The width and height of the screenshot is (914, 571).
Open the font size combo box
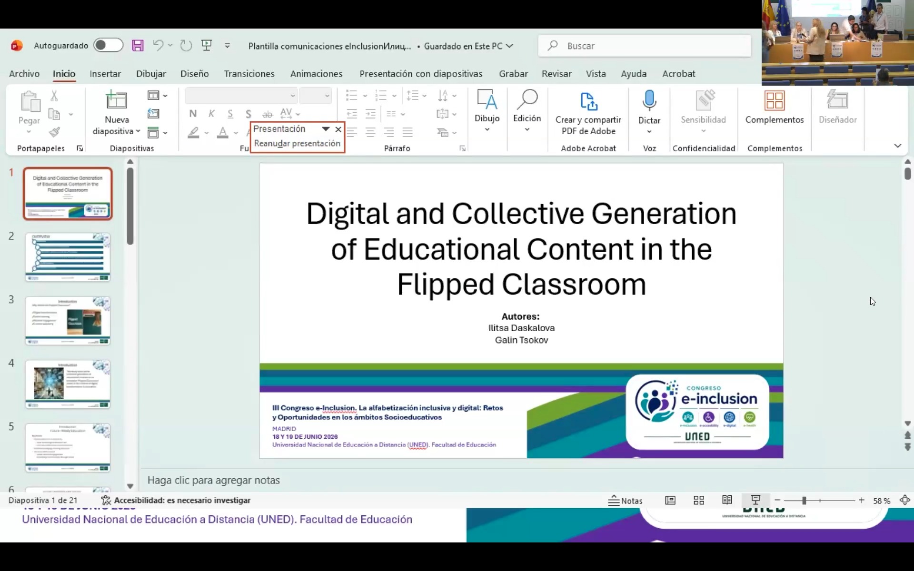point(315,96)
